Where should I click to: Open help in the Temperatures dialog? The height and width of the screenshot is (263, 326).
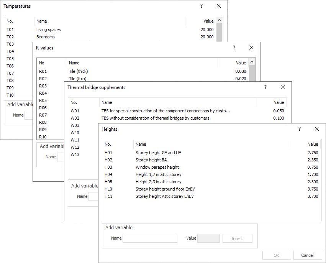(x=201, y=6)
